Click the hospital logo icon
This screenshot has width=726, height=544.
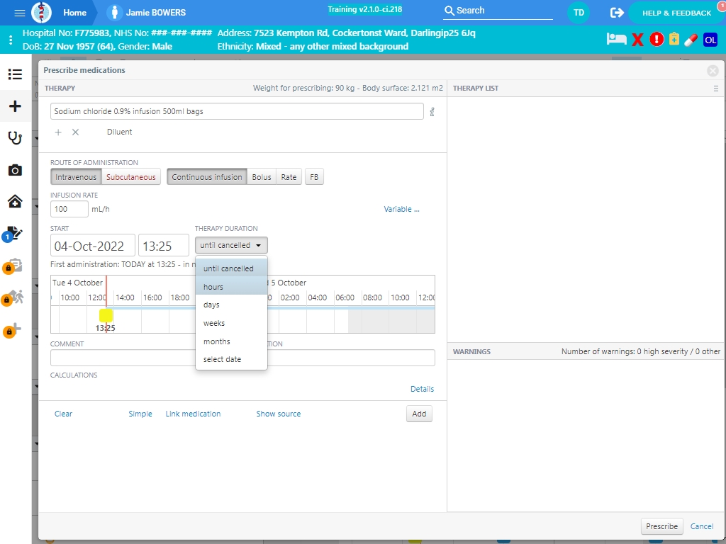click(x=41, y=13)
